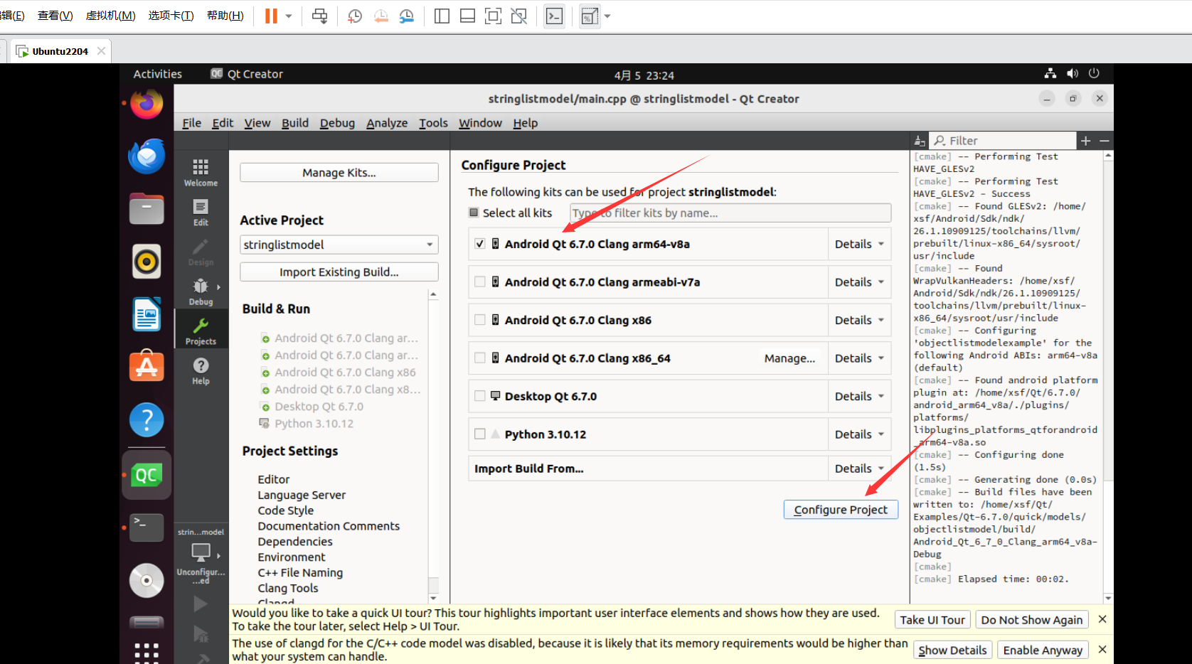Enter VM full screen mode icon
This screenshot has height=664, width=1192.
point(493,16)
